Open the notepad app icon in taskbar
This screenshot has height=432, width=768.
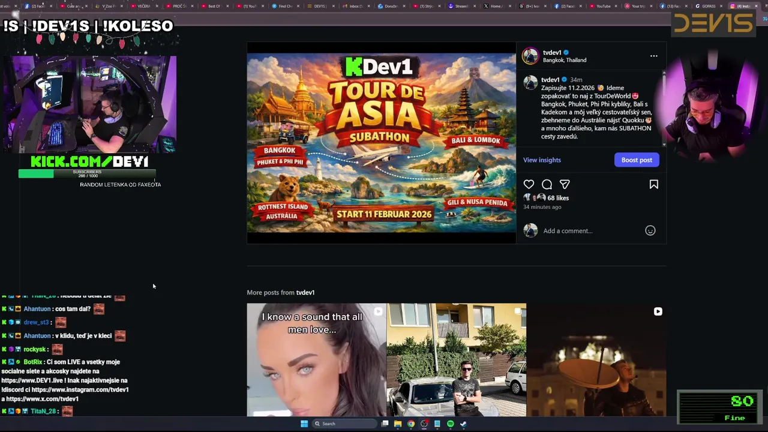coord(437,424)
